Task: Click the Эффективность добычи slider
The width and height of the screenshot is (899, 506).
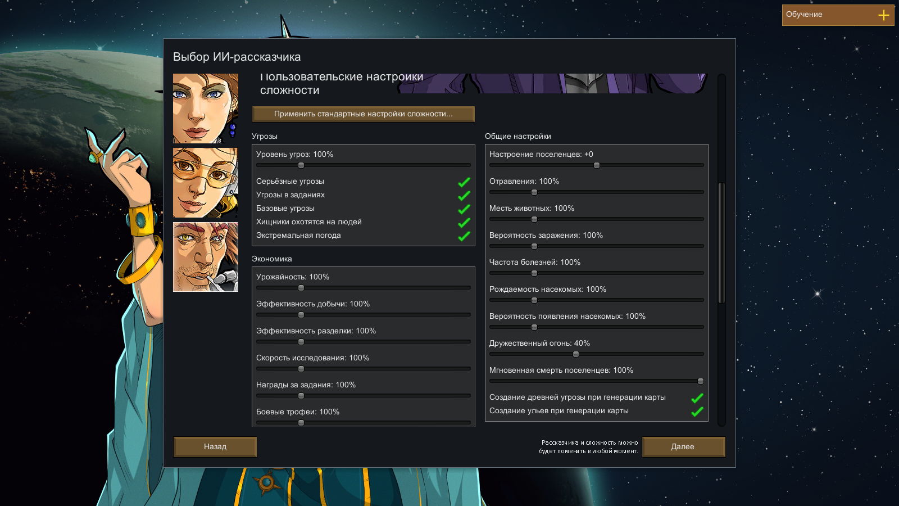Action: 364,315
